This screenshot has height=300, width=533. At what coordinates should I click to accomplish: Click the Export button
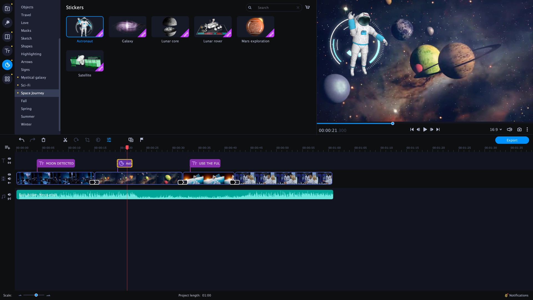coord(512,140)
